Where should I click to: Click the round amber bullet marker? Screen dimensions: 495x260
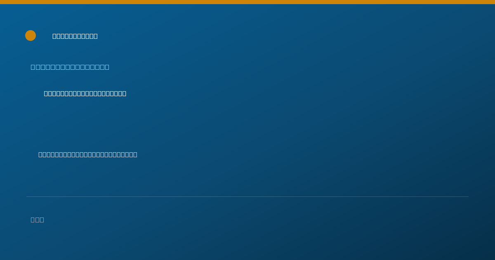pyautogui.click(x=31, y=35)
